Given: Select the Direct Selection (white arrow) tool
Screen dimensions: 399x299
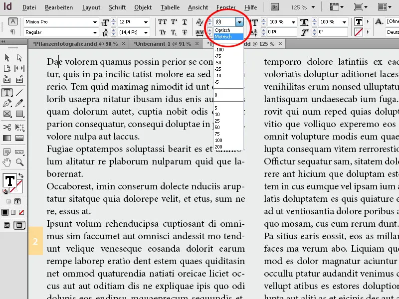Looking at the screenshot, I should click(x=19, y=58).
